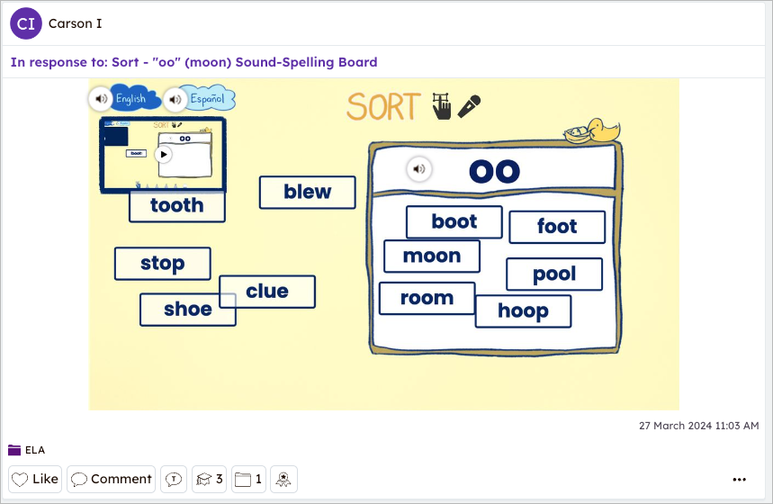This screenshot has width=773, height=504.
Task: Open the graduation cap students count
Action: coord(210,479)
